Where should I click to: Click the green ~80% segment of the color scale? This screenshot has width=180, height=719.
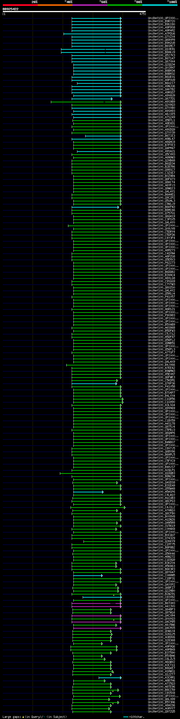tap(125, 5)
